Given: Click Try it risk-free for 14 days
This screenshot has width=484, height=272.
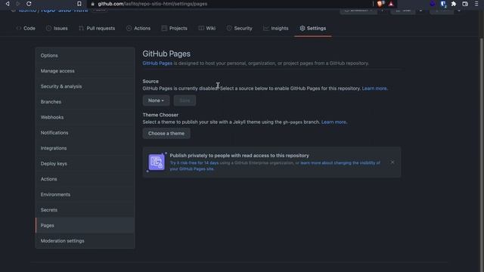Looking at the screenshot, I should point(194,162).
